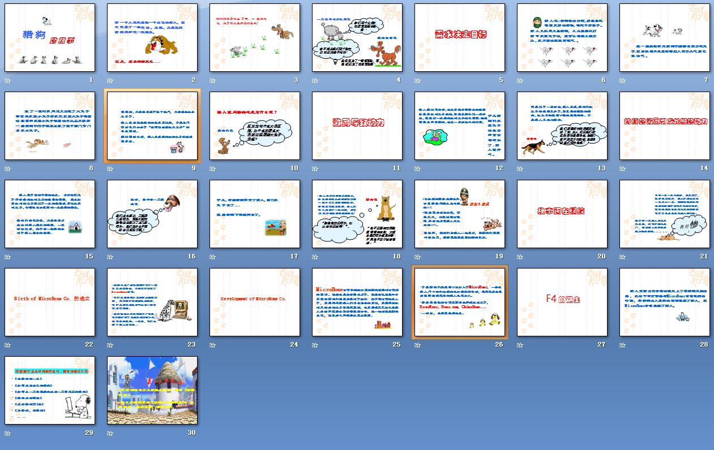The width and height of the screenshot is (714, 450).
Task: Select slide 29 with Snoopy at a computer
Action: (x=50, y=390)
